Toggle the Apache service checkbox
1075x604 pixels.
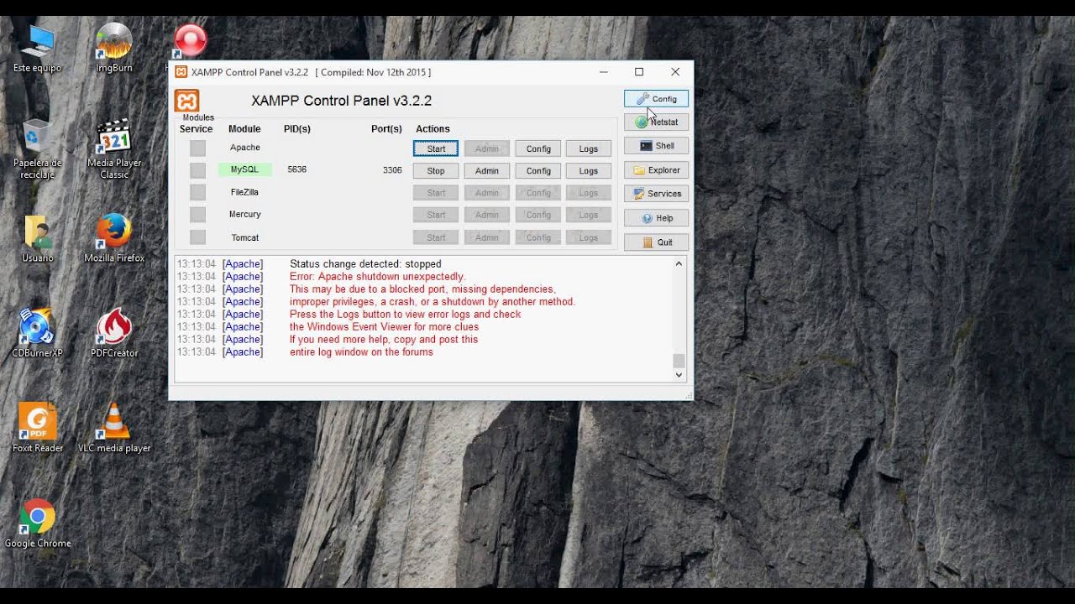pyautogui.click(x=197, y=148)
